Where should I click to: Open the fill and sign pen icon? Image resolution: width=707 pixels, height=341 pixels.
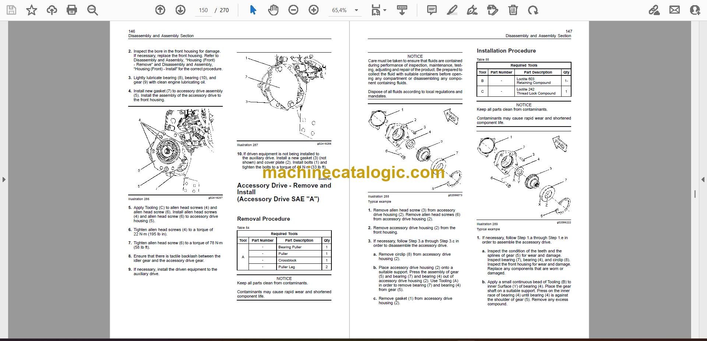click(654, 10)
